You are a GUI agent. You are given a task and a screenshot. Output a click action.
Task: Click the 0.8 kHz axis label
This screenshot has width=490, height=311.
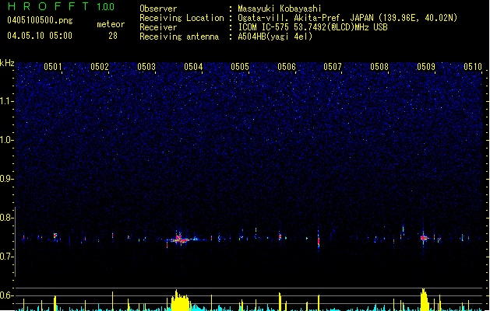pyautogui.click(x=6, y=218)
